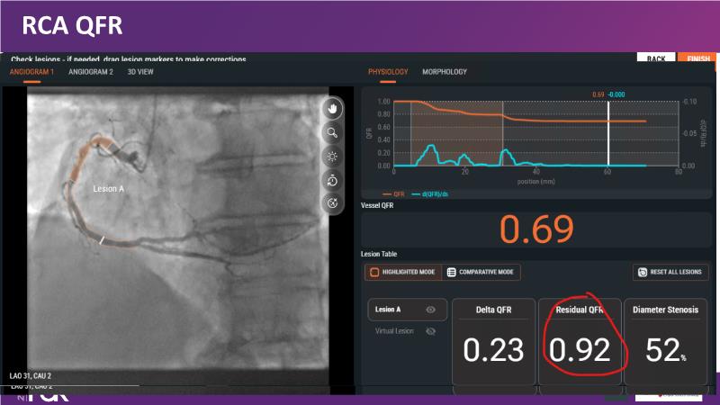Open the brightness adjustment tool
The height and width of the screenshot is (405, 720).
point(333,156)
